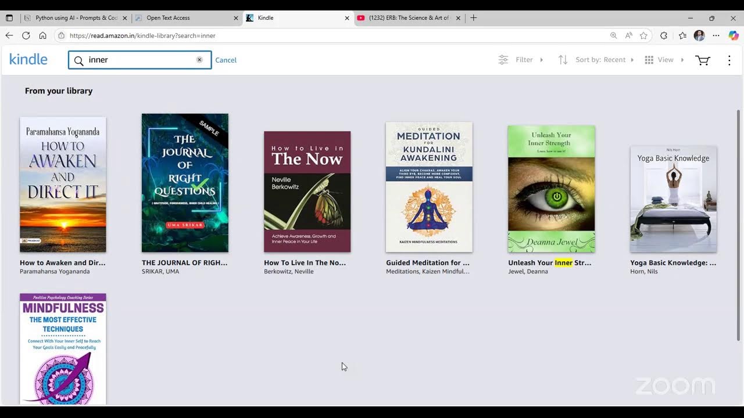
Task: Expand the View dropdown arrow
Action: coord(682,60)
